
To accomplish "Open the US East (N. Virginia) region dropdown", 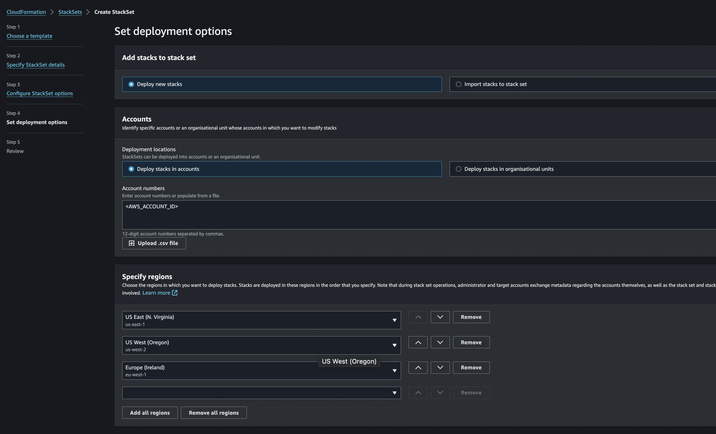I will 261,320.
